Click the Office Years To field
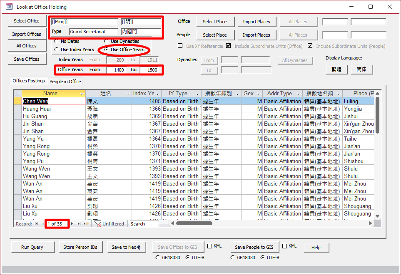401x275 pixels. 149,70
